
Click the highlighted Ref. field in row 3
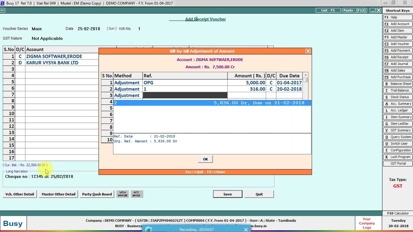pos(185,95)
